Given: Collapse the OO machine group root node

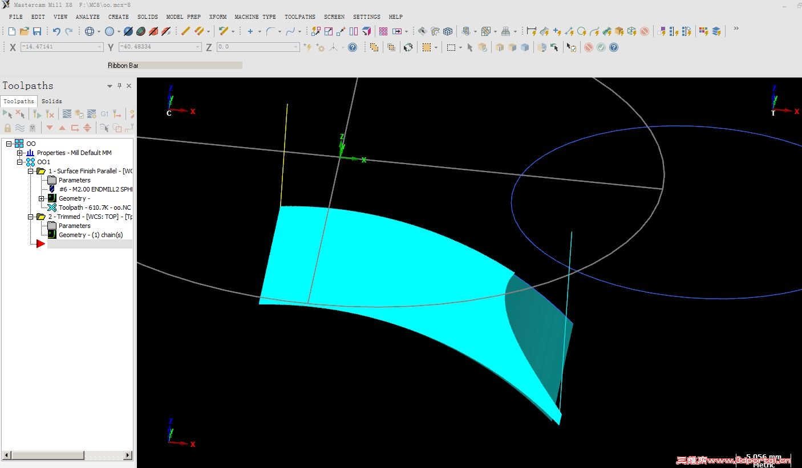Looking at the screenshot, I should (x=9, y=144).
